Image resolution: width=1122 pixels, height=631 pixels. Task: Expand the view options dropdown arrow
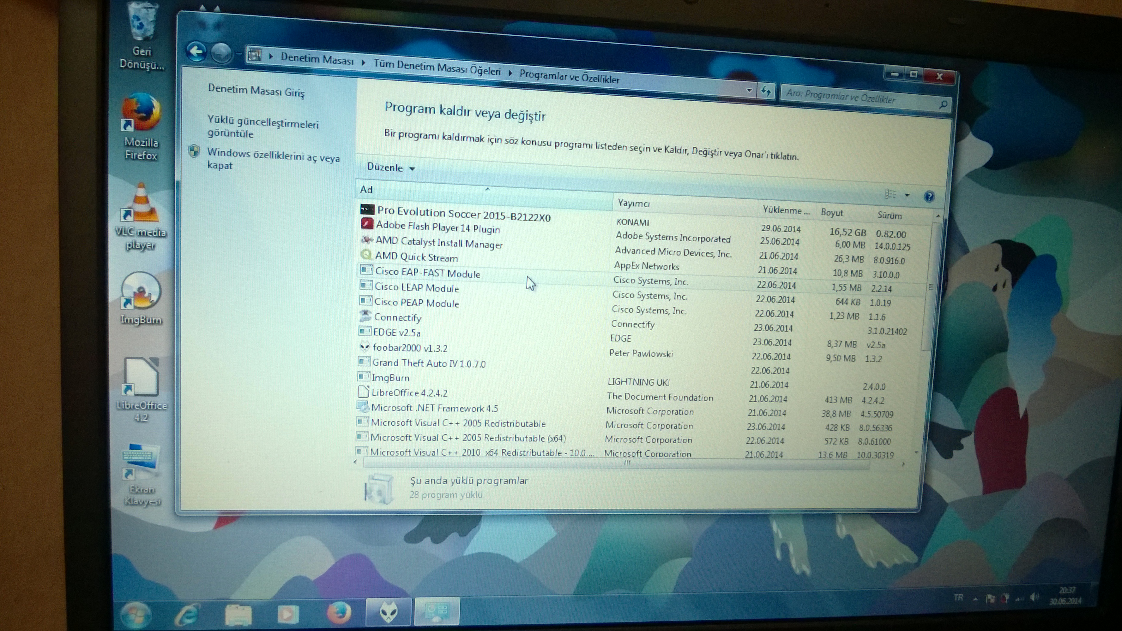coord(907,195)
